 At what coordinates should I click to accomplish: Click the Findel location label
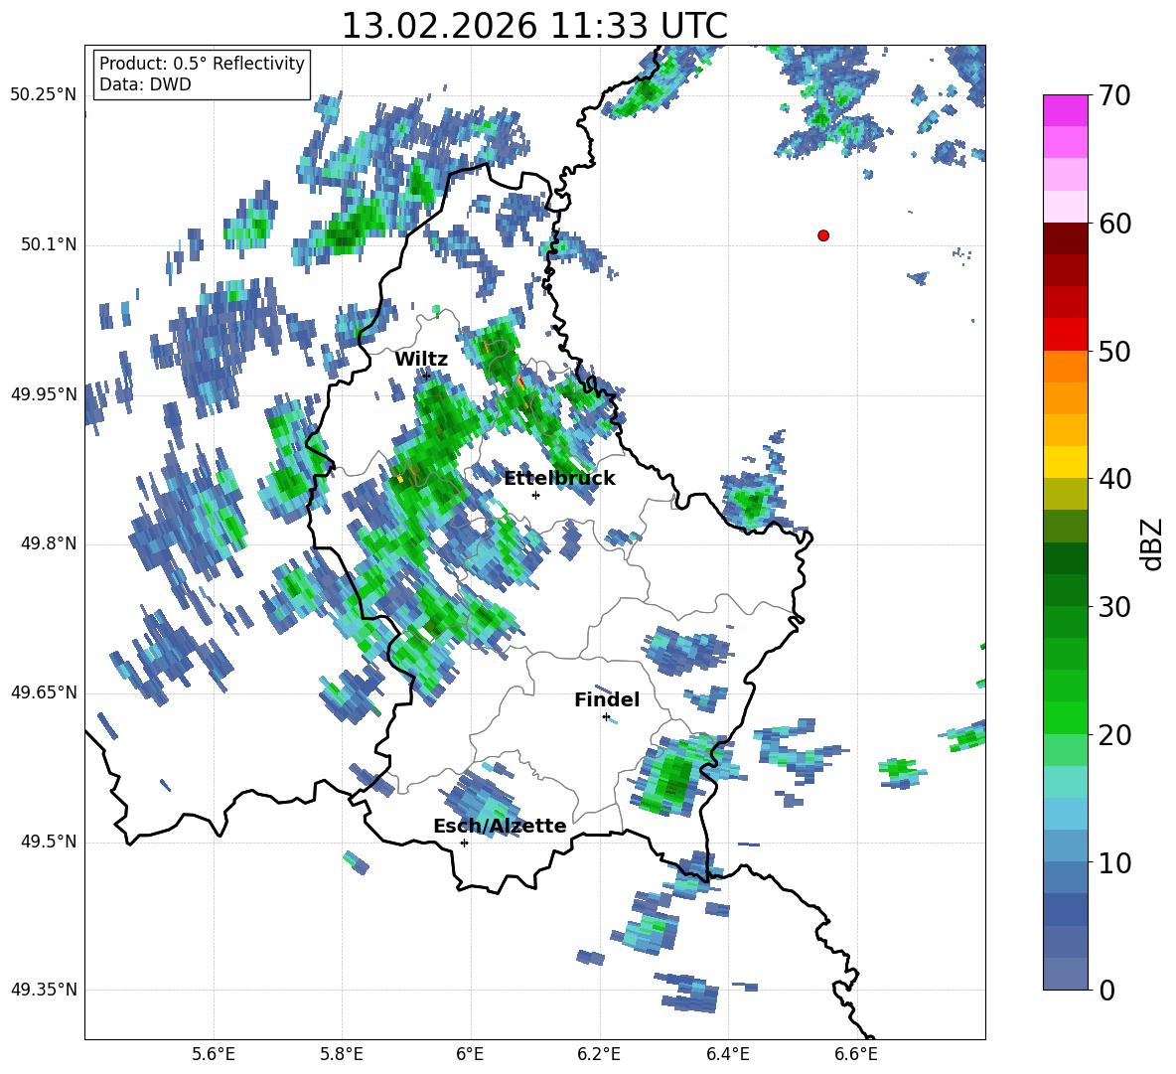pos(607,699)
